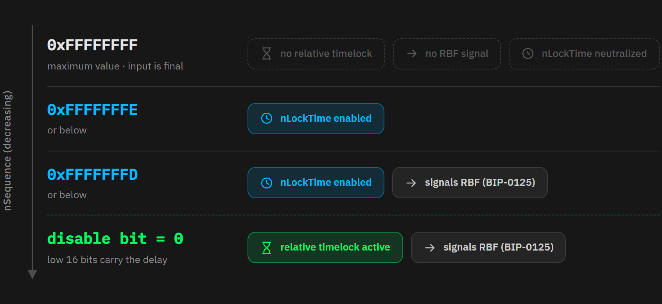Click the 0xFFFFFFFD heading
The image size is (662, 304).
tap(92, 175)
